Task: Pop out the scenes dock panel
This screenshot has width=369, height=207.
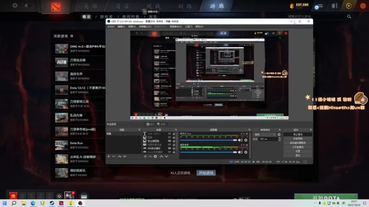Action: pyautogui.click(x=139, y=130)
